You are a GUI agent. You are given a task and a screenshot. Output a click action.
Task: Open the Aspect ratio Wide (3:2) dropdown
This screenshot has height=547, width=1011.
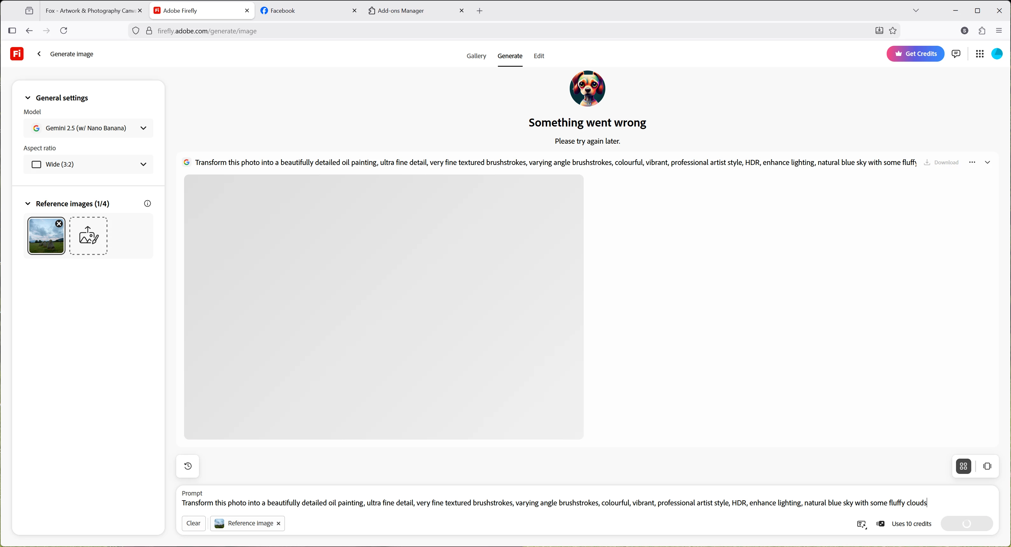coord(88,164)
